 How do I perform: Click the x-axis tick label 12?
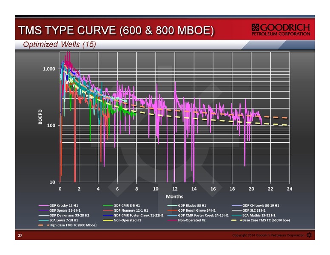[x=175, y=189]
